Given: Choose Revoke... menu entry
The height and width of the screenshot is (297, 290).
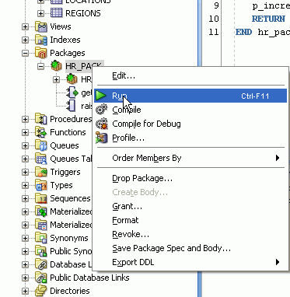Looking at the screenshot, I should [x=190, y=234].
